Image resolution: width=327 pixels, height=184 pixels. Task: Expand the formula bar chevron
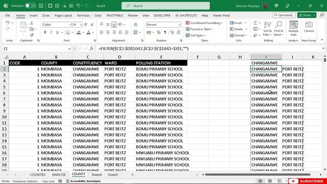point(323,49)
